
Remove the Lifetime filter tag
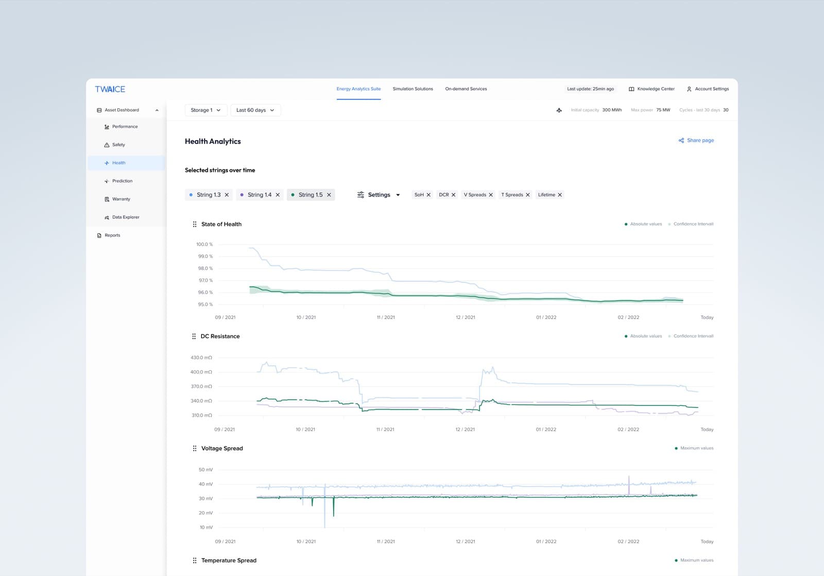click(x=560, y=195)
